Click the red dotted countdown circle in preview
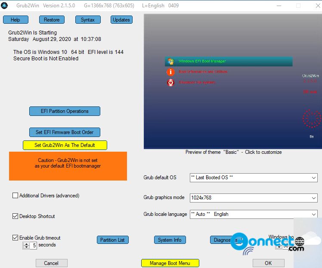This screenshot has height=268, width=322. click(311, 118)
